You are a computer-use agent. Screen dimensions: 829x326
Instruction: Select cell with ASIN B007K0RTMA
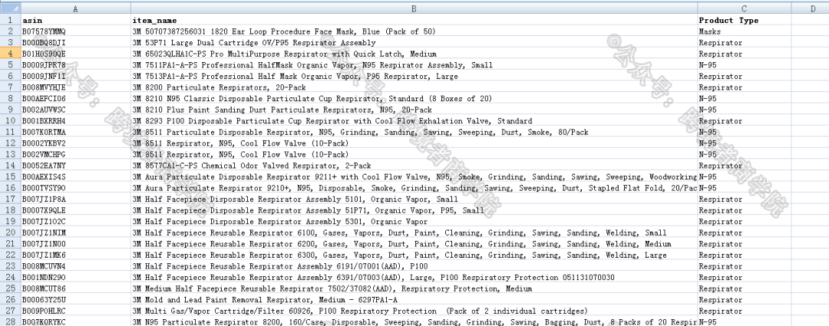pyautogui.click(x=76, y=132)
